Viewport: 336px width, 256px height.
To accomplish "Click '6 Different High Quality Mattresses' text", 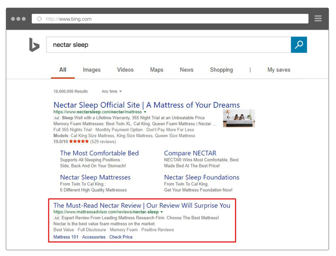I will [93, 190].
